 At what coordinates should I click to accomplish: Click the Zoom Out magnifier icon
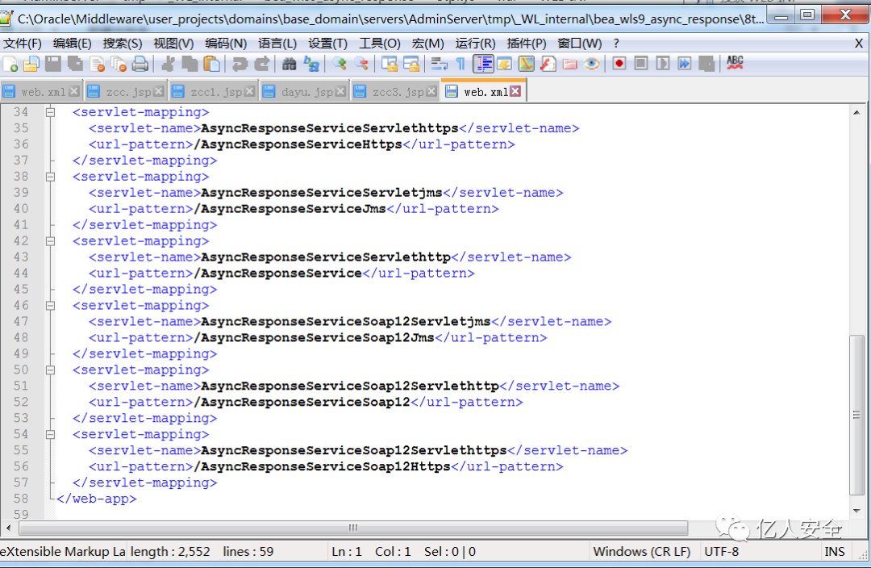click(361, 64)
